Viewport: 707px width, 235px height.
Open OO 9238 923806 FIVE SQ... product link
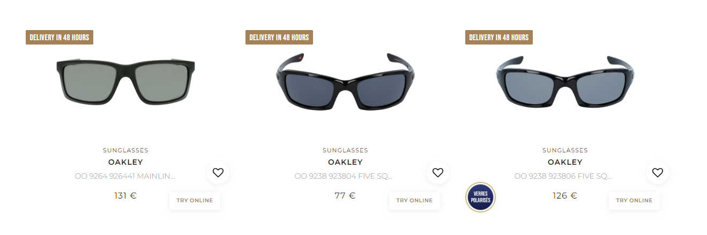563,176
